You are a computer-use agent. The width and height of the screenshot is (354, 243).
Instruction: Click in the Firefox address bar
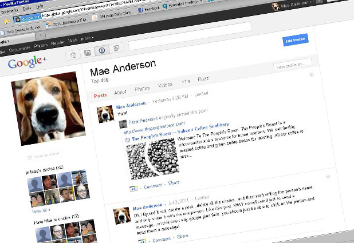pyautogui.click(x=99, y=7)
